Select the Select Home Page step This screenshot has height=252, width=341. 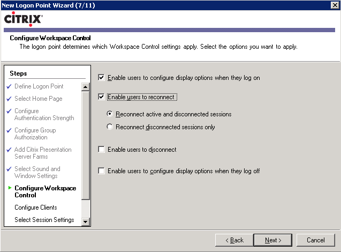click(39, 99)
